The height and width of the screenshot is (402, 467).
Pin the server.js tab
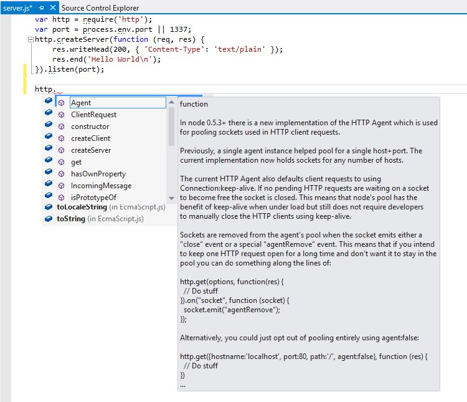pos(42,7)
